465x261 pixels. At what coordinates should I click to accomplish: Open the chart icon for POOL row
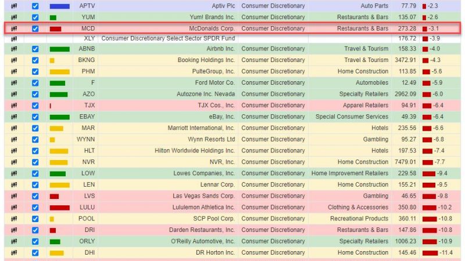[14, 219]
